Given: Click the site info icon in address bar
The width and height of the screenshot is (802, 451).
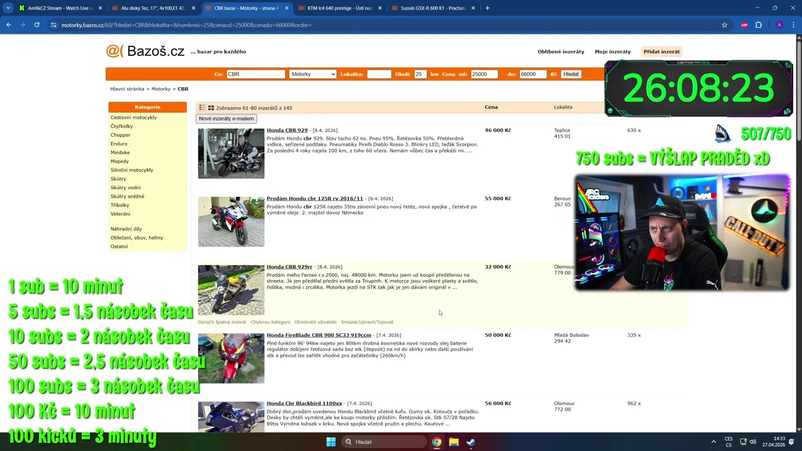Looking at the screenshot, I should point(53,25).
